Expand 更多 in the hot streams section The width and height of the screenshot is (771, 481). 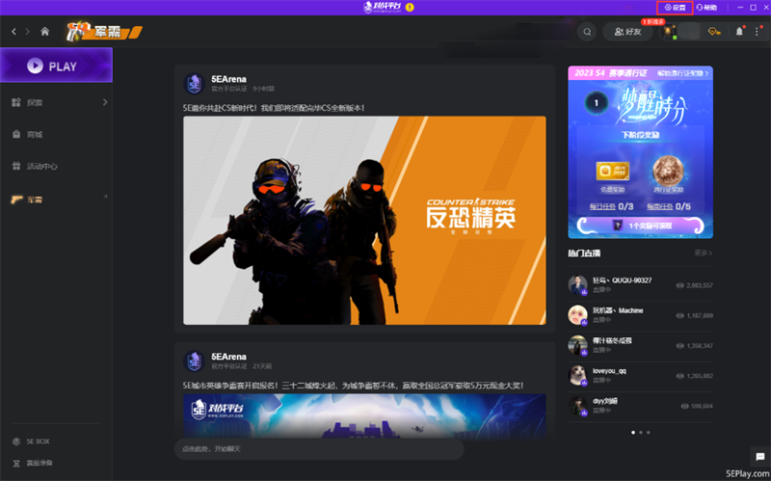[x=703, y=254]
